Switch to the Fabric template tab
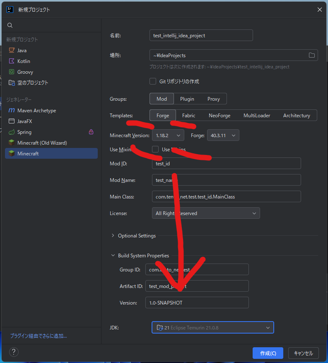328x363 pixels. (188, 116)
